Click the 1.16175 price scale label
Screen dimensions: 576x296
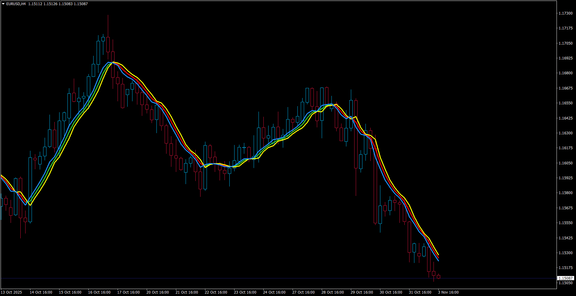(x=566, y=148)
